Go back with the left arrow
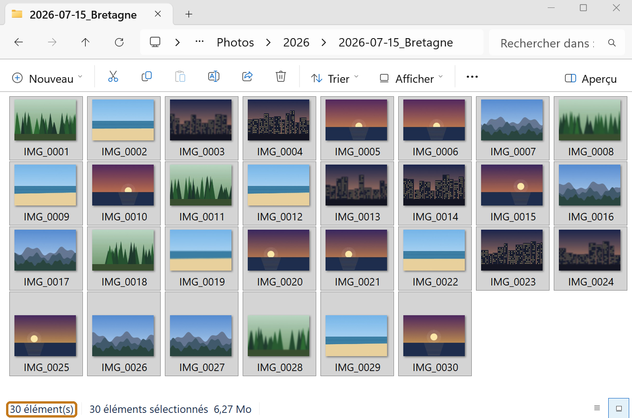632x418 pixels. pyautogui.click(x=19, y=42)
